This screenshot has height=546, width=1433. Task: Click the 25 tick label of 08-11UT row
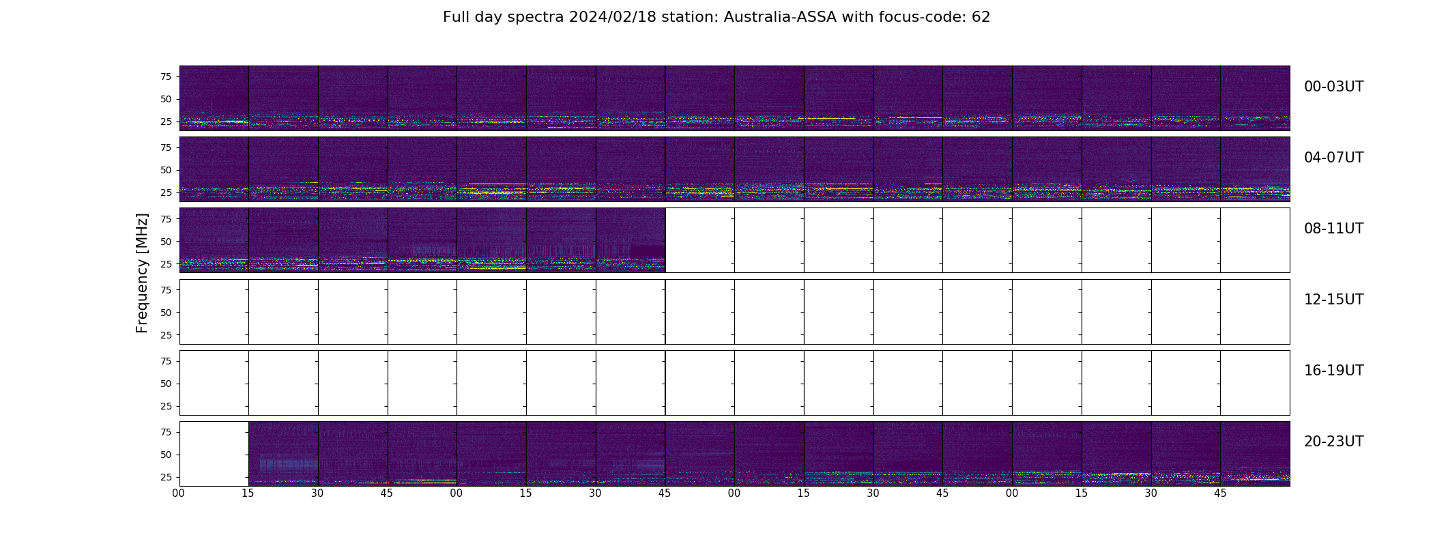(166, 263)
